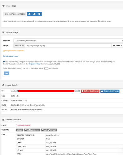The height and width of the screenshot is (155, 123).
Task: Click the /root volume label
Action: [x=20, y=130]
